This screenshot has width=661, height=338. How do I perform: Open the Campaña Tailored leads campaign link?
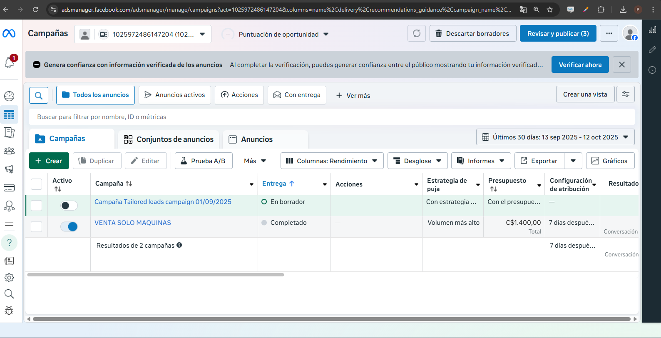click(x=163, y=202)
